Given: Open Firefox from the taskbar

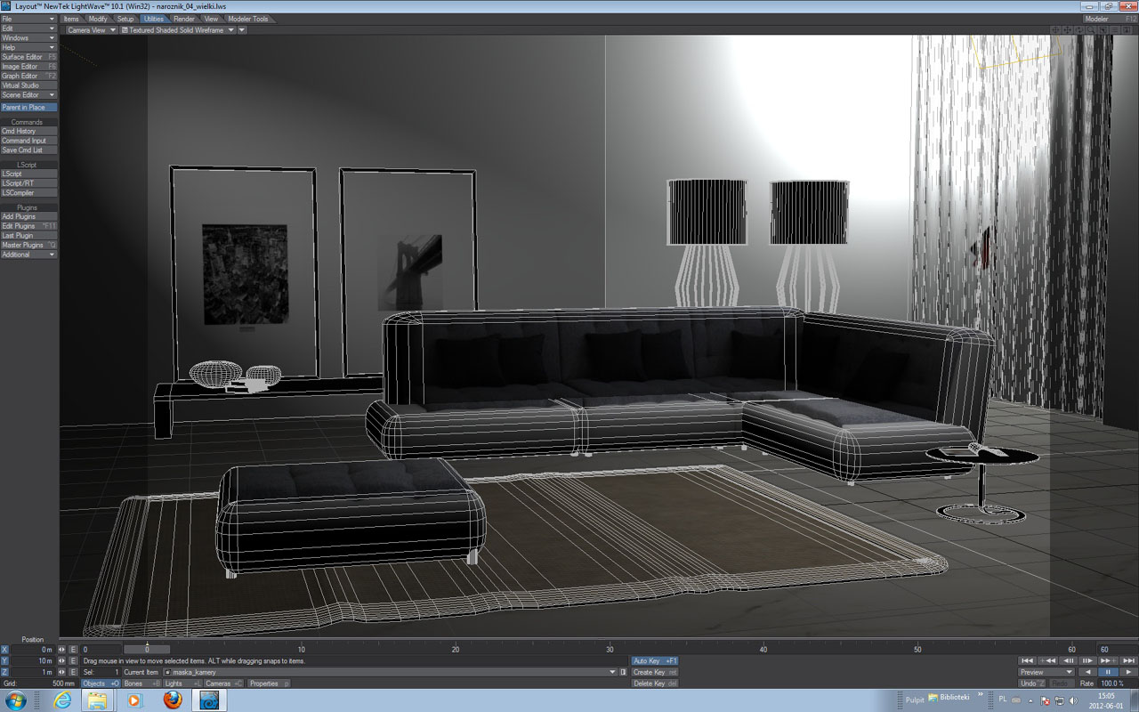Looking at the screenshot, I should (x=173, y=700).
